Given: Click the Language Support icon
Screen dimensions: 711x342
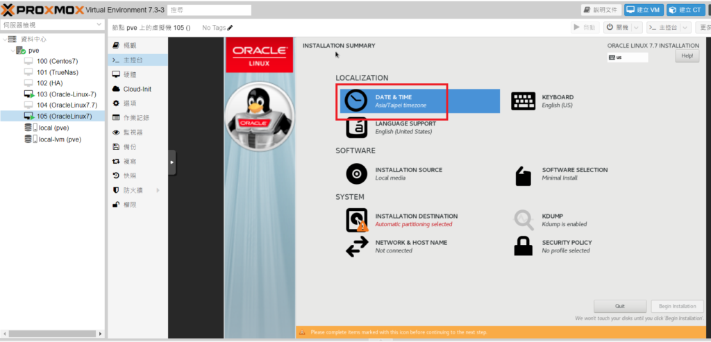Looking at the screenshot, I should tap(356, 128).
